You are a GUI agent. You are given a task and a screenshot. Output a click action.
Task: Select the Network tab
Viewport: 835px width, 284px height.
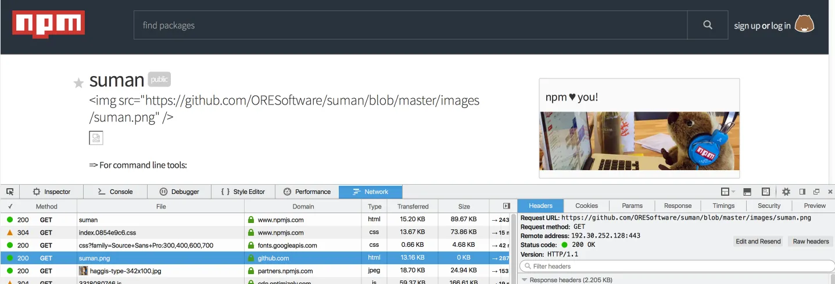point(371,192)
